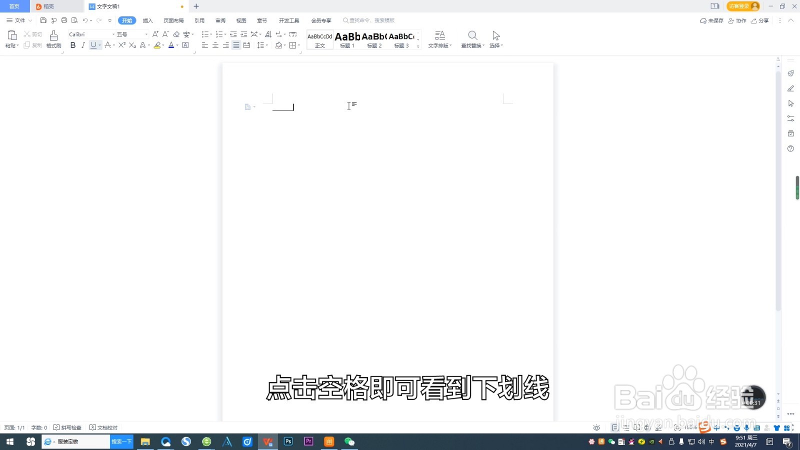Click the highlighter color swatch
The width and height of the screenshot is (800, 450).
coord(157,45)
